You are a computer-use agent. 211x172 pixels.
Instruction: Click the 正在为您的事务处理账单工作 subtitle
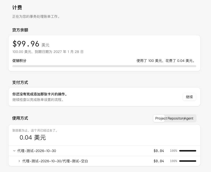point(36,16)
